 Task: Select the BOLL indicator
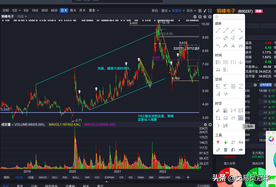76,177
